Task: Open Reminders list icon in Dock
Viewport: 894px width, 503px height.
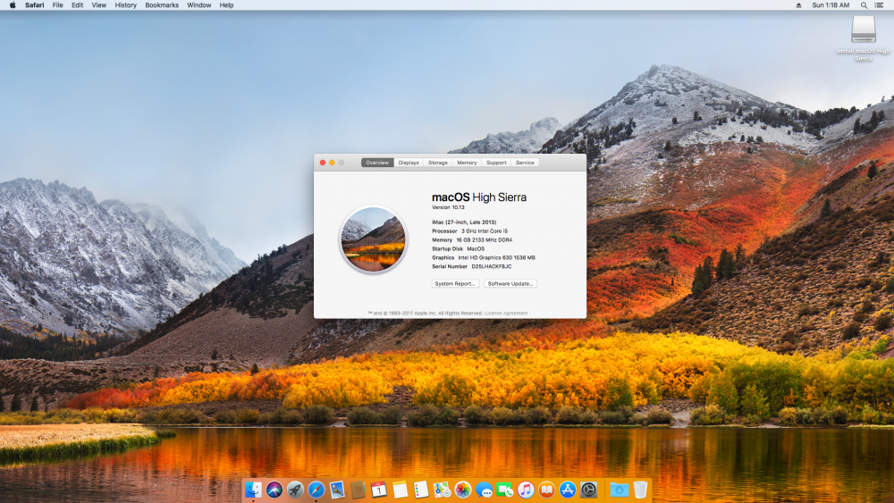Action: 421,490
